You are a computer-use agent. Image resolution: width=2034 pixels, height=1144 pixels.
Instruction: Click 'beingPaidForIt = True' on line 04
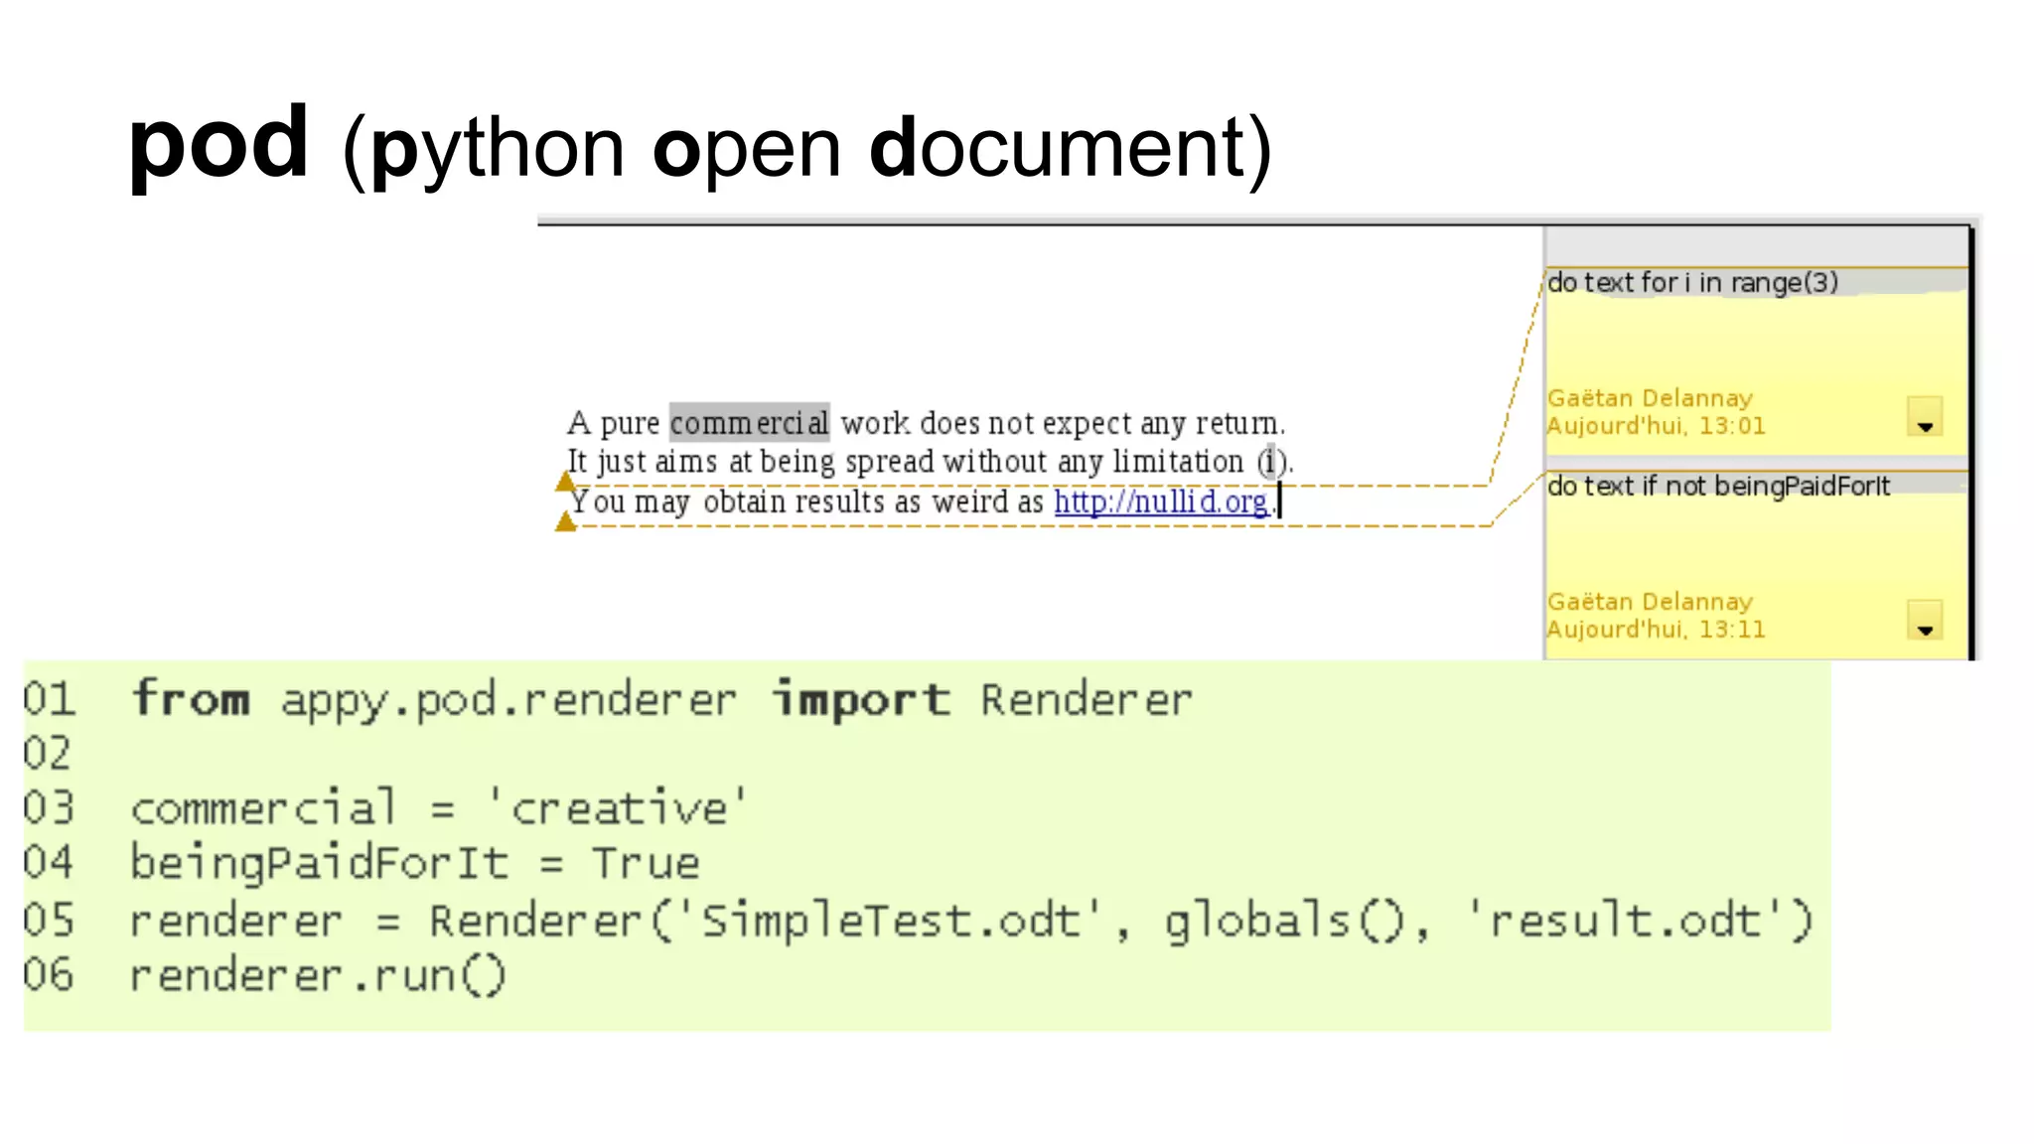click(x=414, y=863)
